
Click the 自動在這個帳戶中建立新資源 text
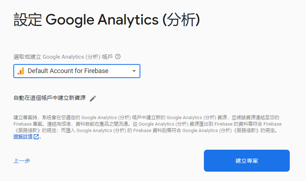49,98
